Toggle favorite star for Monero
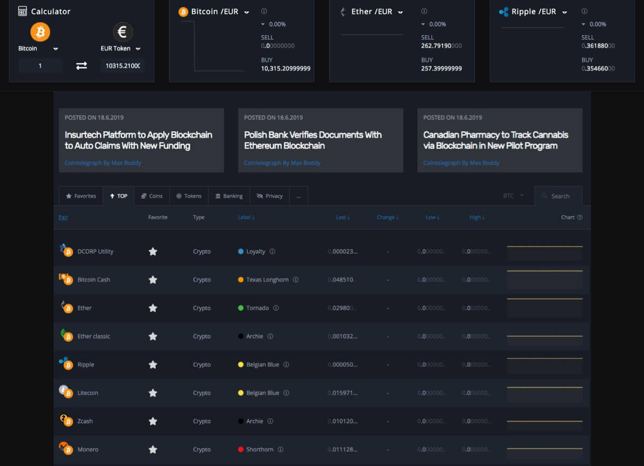The height and width of the screenshot is (466, 644). (x=153, y=449)
